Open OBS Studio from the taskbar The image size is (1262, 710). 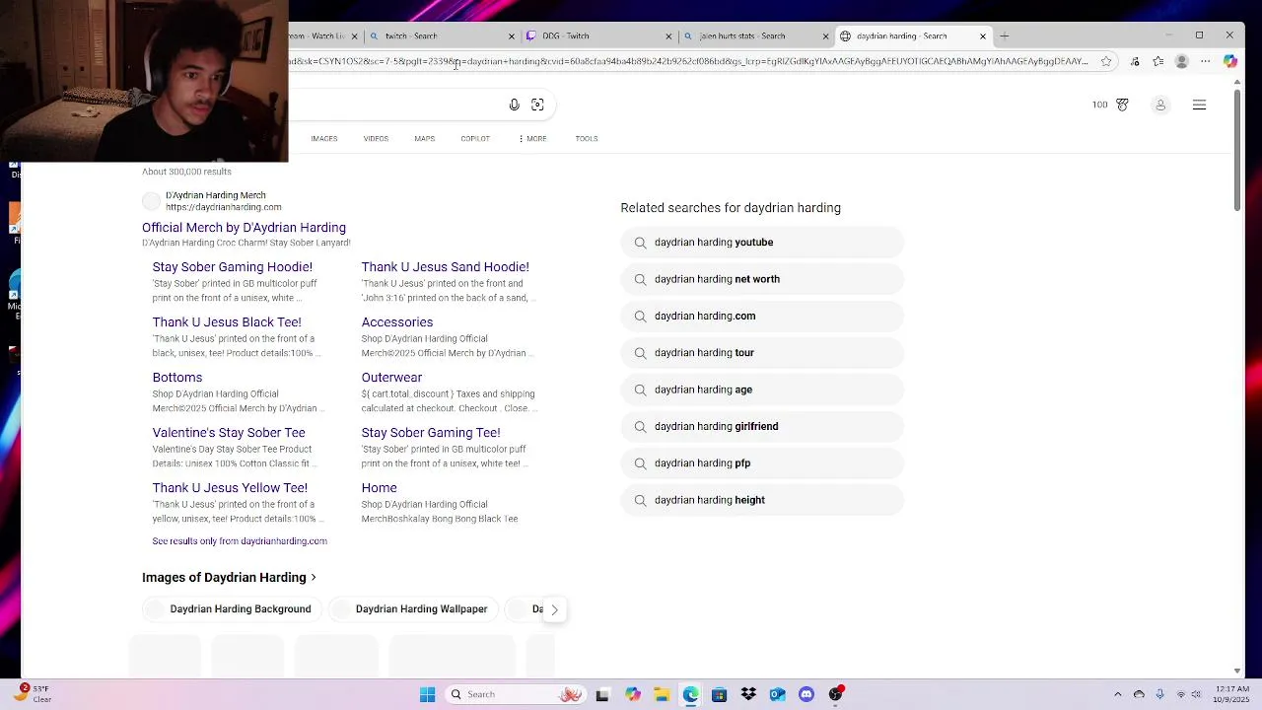click(x=836, y=695)
